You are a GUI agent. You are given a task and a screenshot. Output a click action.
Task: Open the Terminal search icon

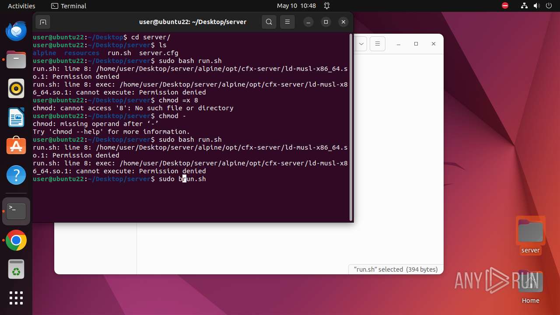[269, 22]
